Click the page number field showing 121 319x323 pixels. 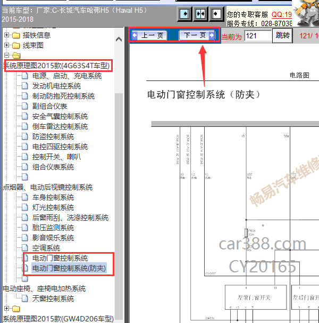click(257, 36)
